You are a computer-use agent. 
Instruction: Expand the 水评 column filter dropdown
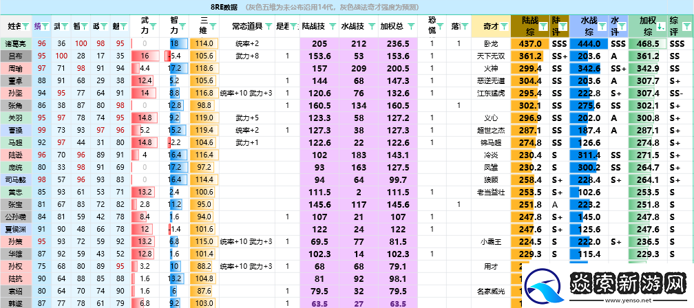point(622,27)
